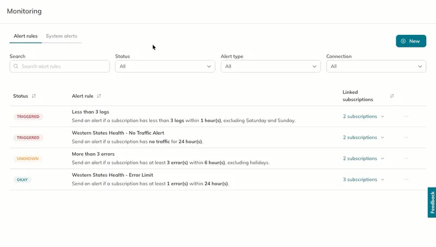Open 2 subscriptions link for More than 3 errors
Viewport: 436px width, 247px height.
(360, 159)
